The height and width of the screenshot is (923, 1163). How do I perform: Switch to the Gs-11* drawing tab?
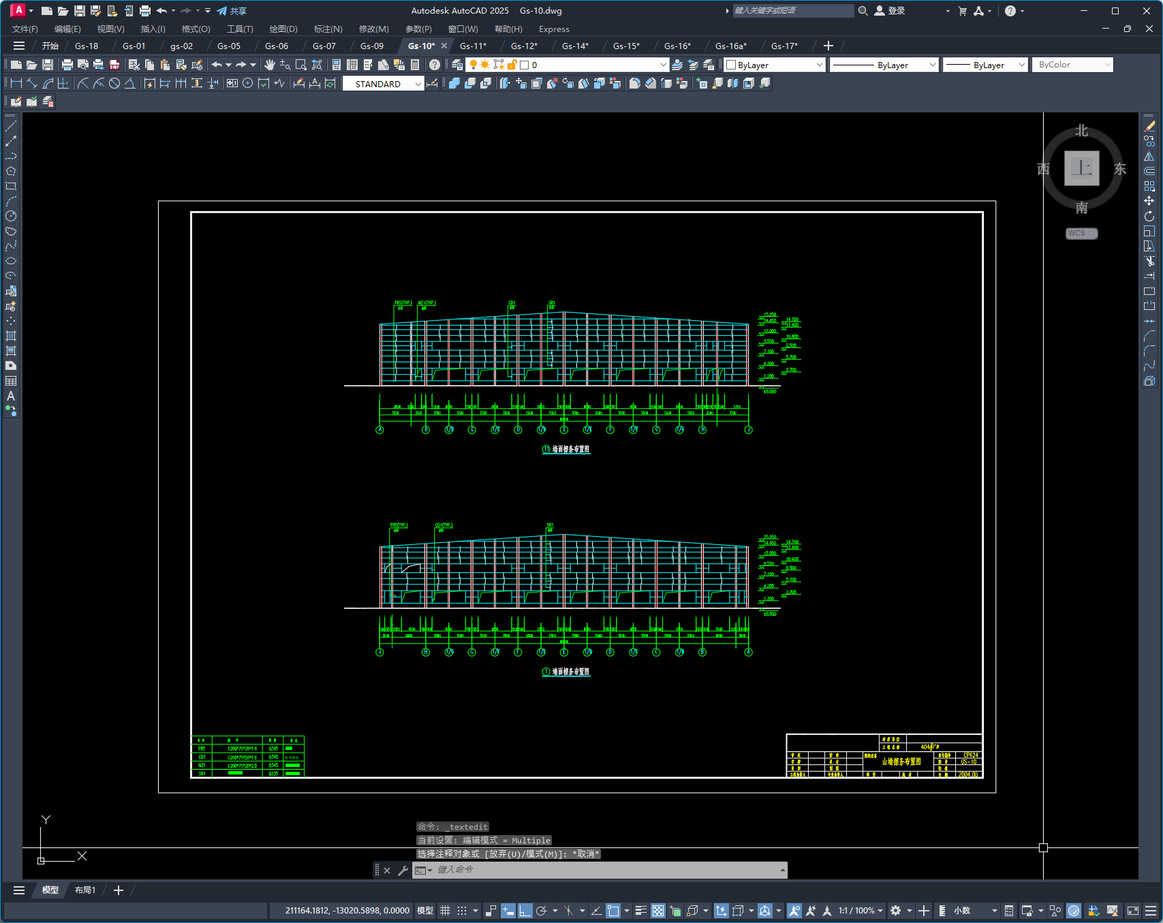point(473,46)
